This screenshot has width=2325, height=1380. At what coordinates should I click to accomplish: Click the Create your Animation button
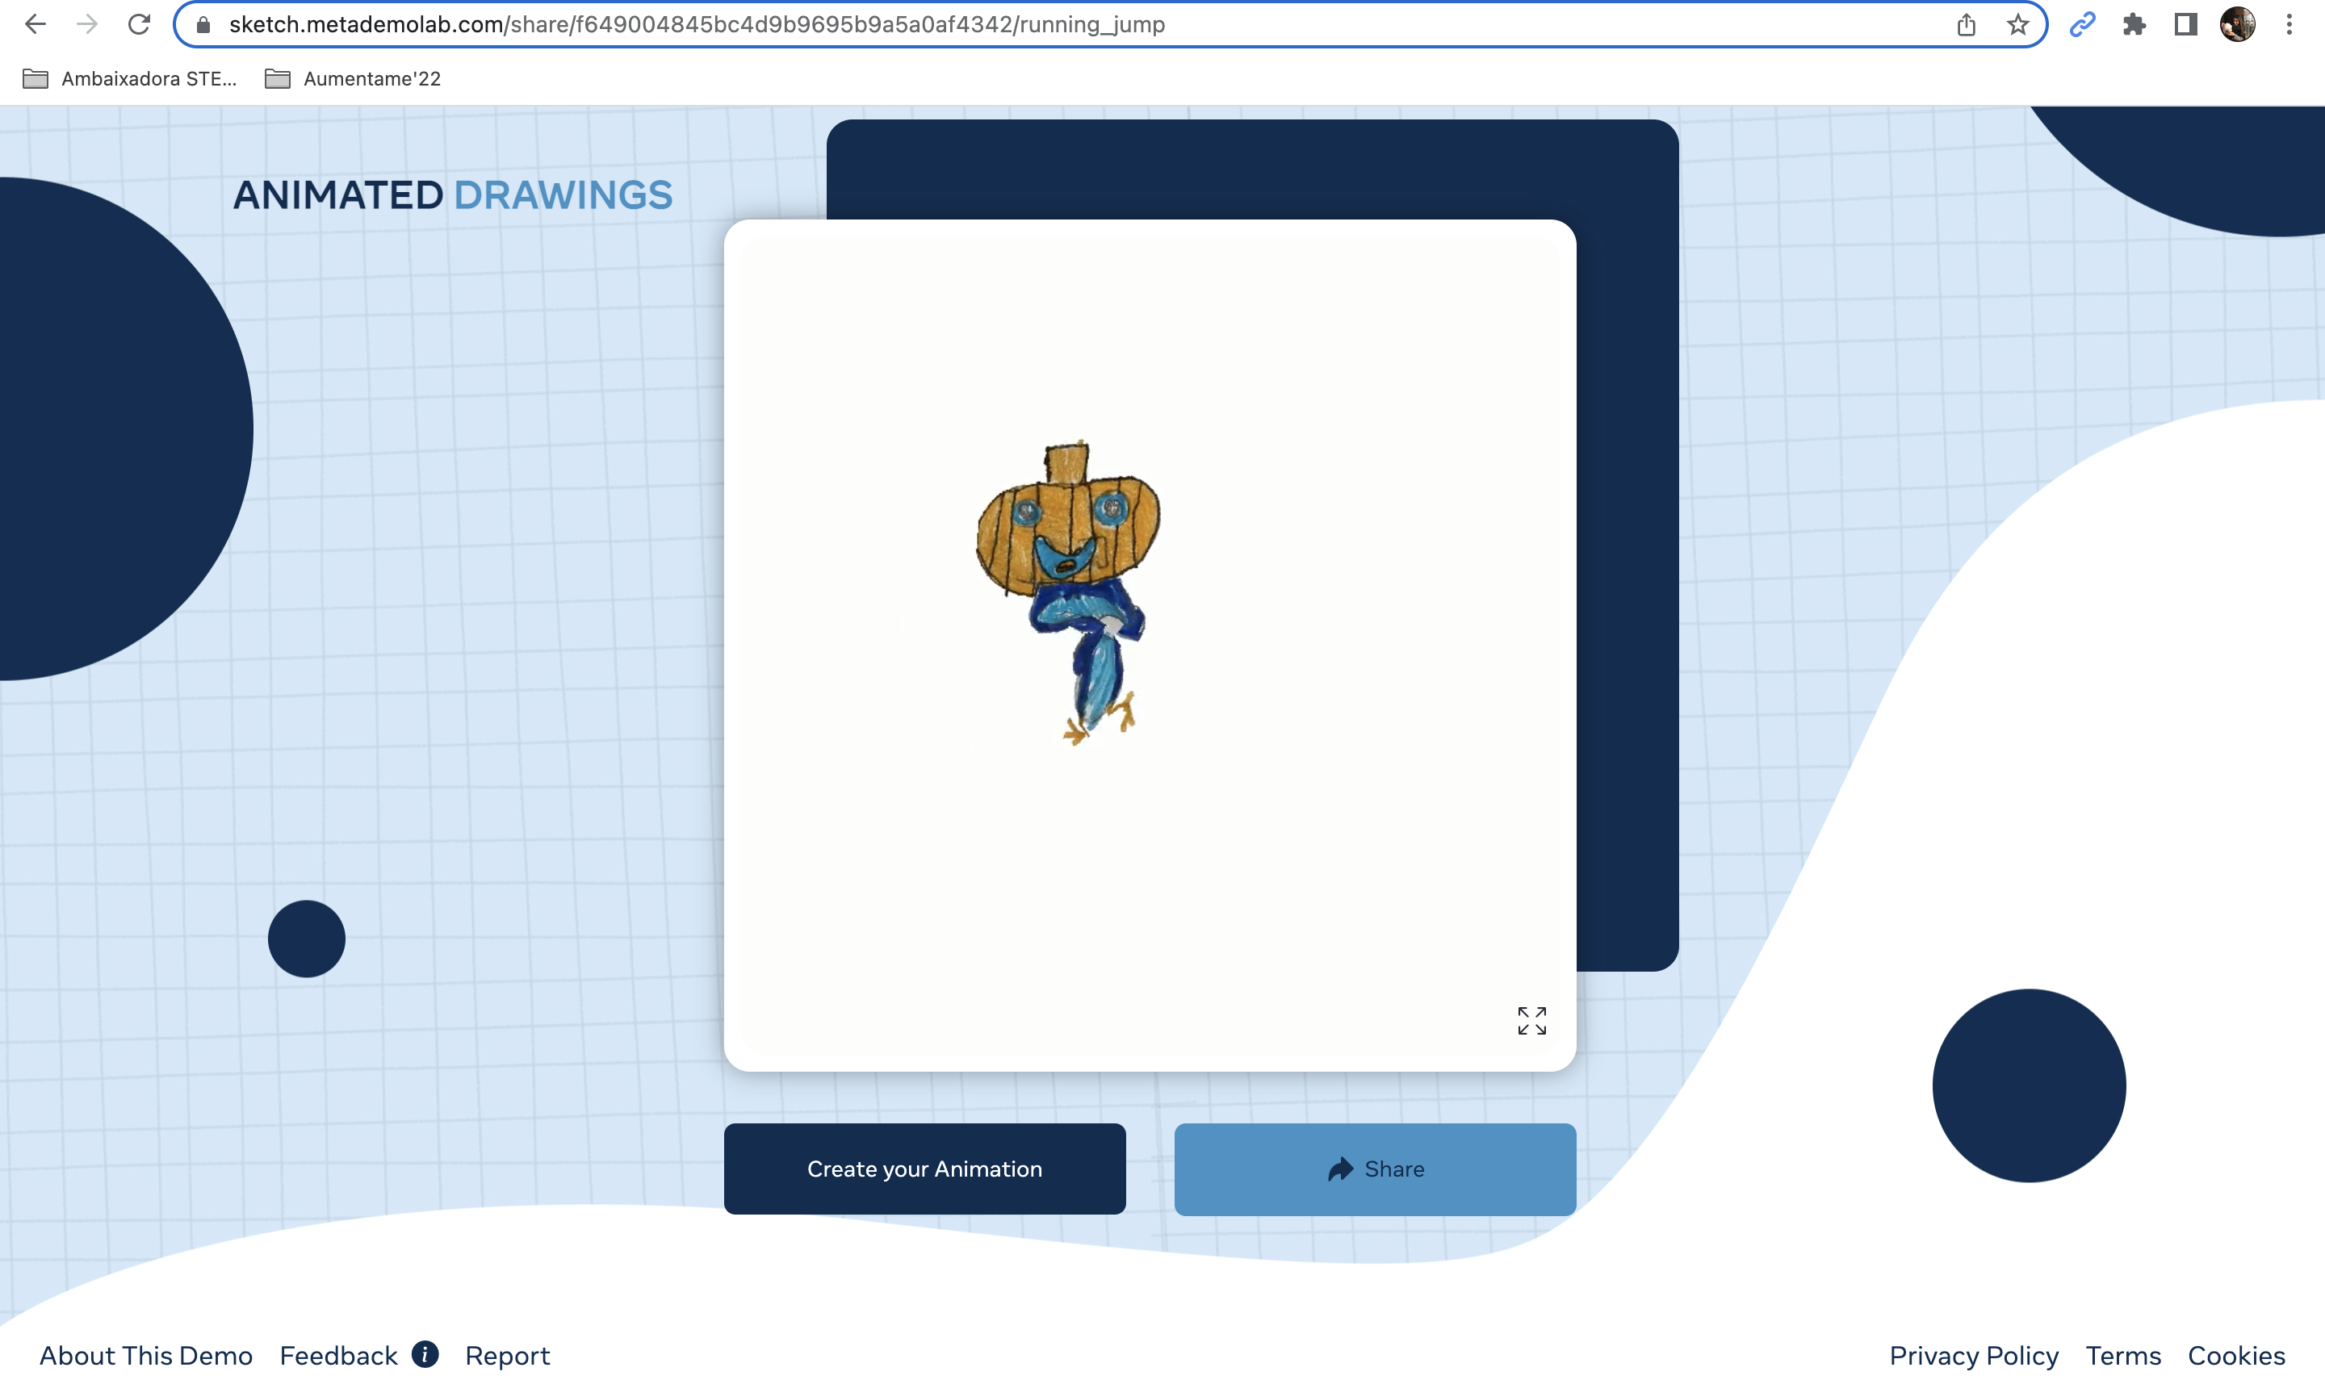[924, 1169]
